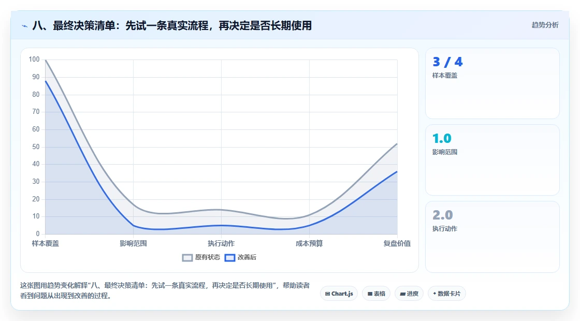Screen dimensions: 580x321
Task: Select the 表格 tag chip
Action: click(376, 294)
